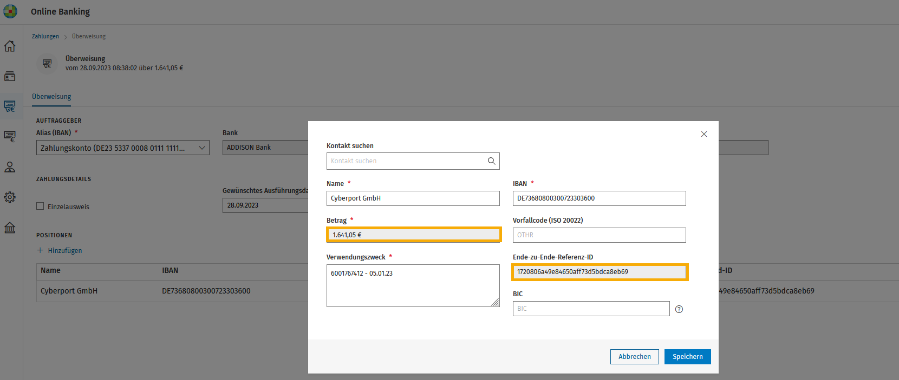Close the dialog with the X
This screenshot has width=899, height=380.
(x=704, y=134)
